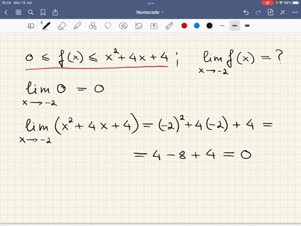Select the Eraser tool
The height and width of the screenshot is (226, 301).
coord(61,26)
